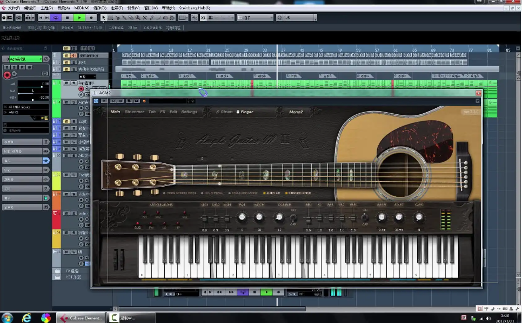Activate the plugin power button in AGM2 window

[96, 101]
